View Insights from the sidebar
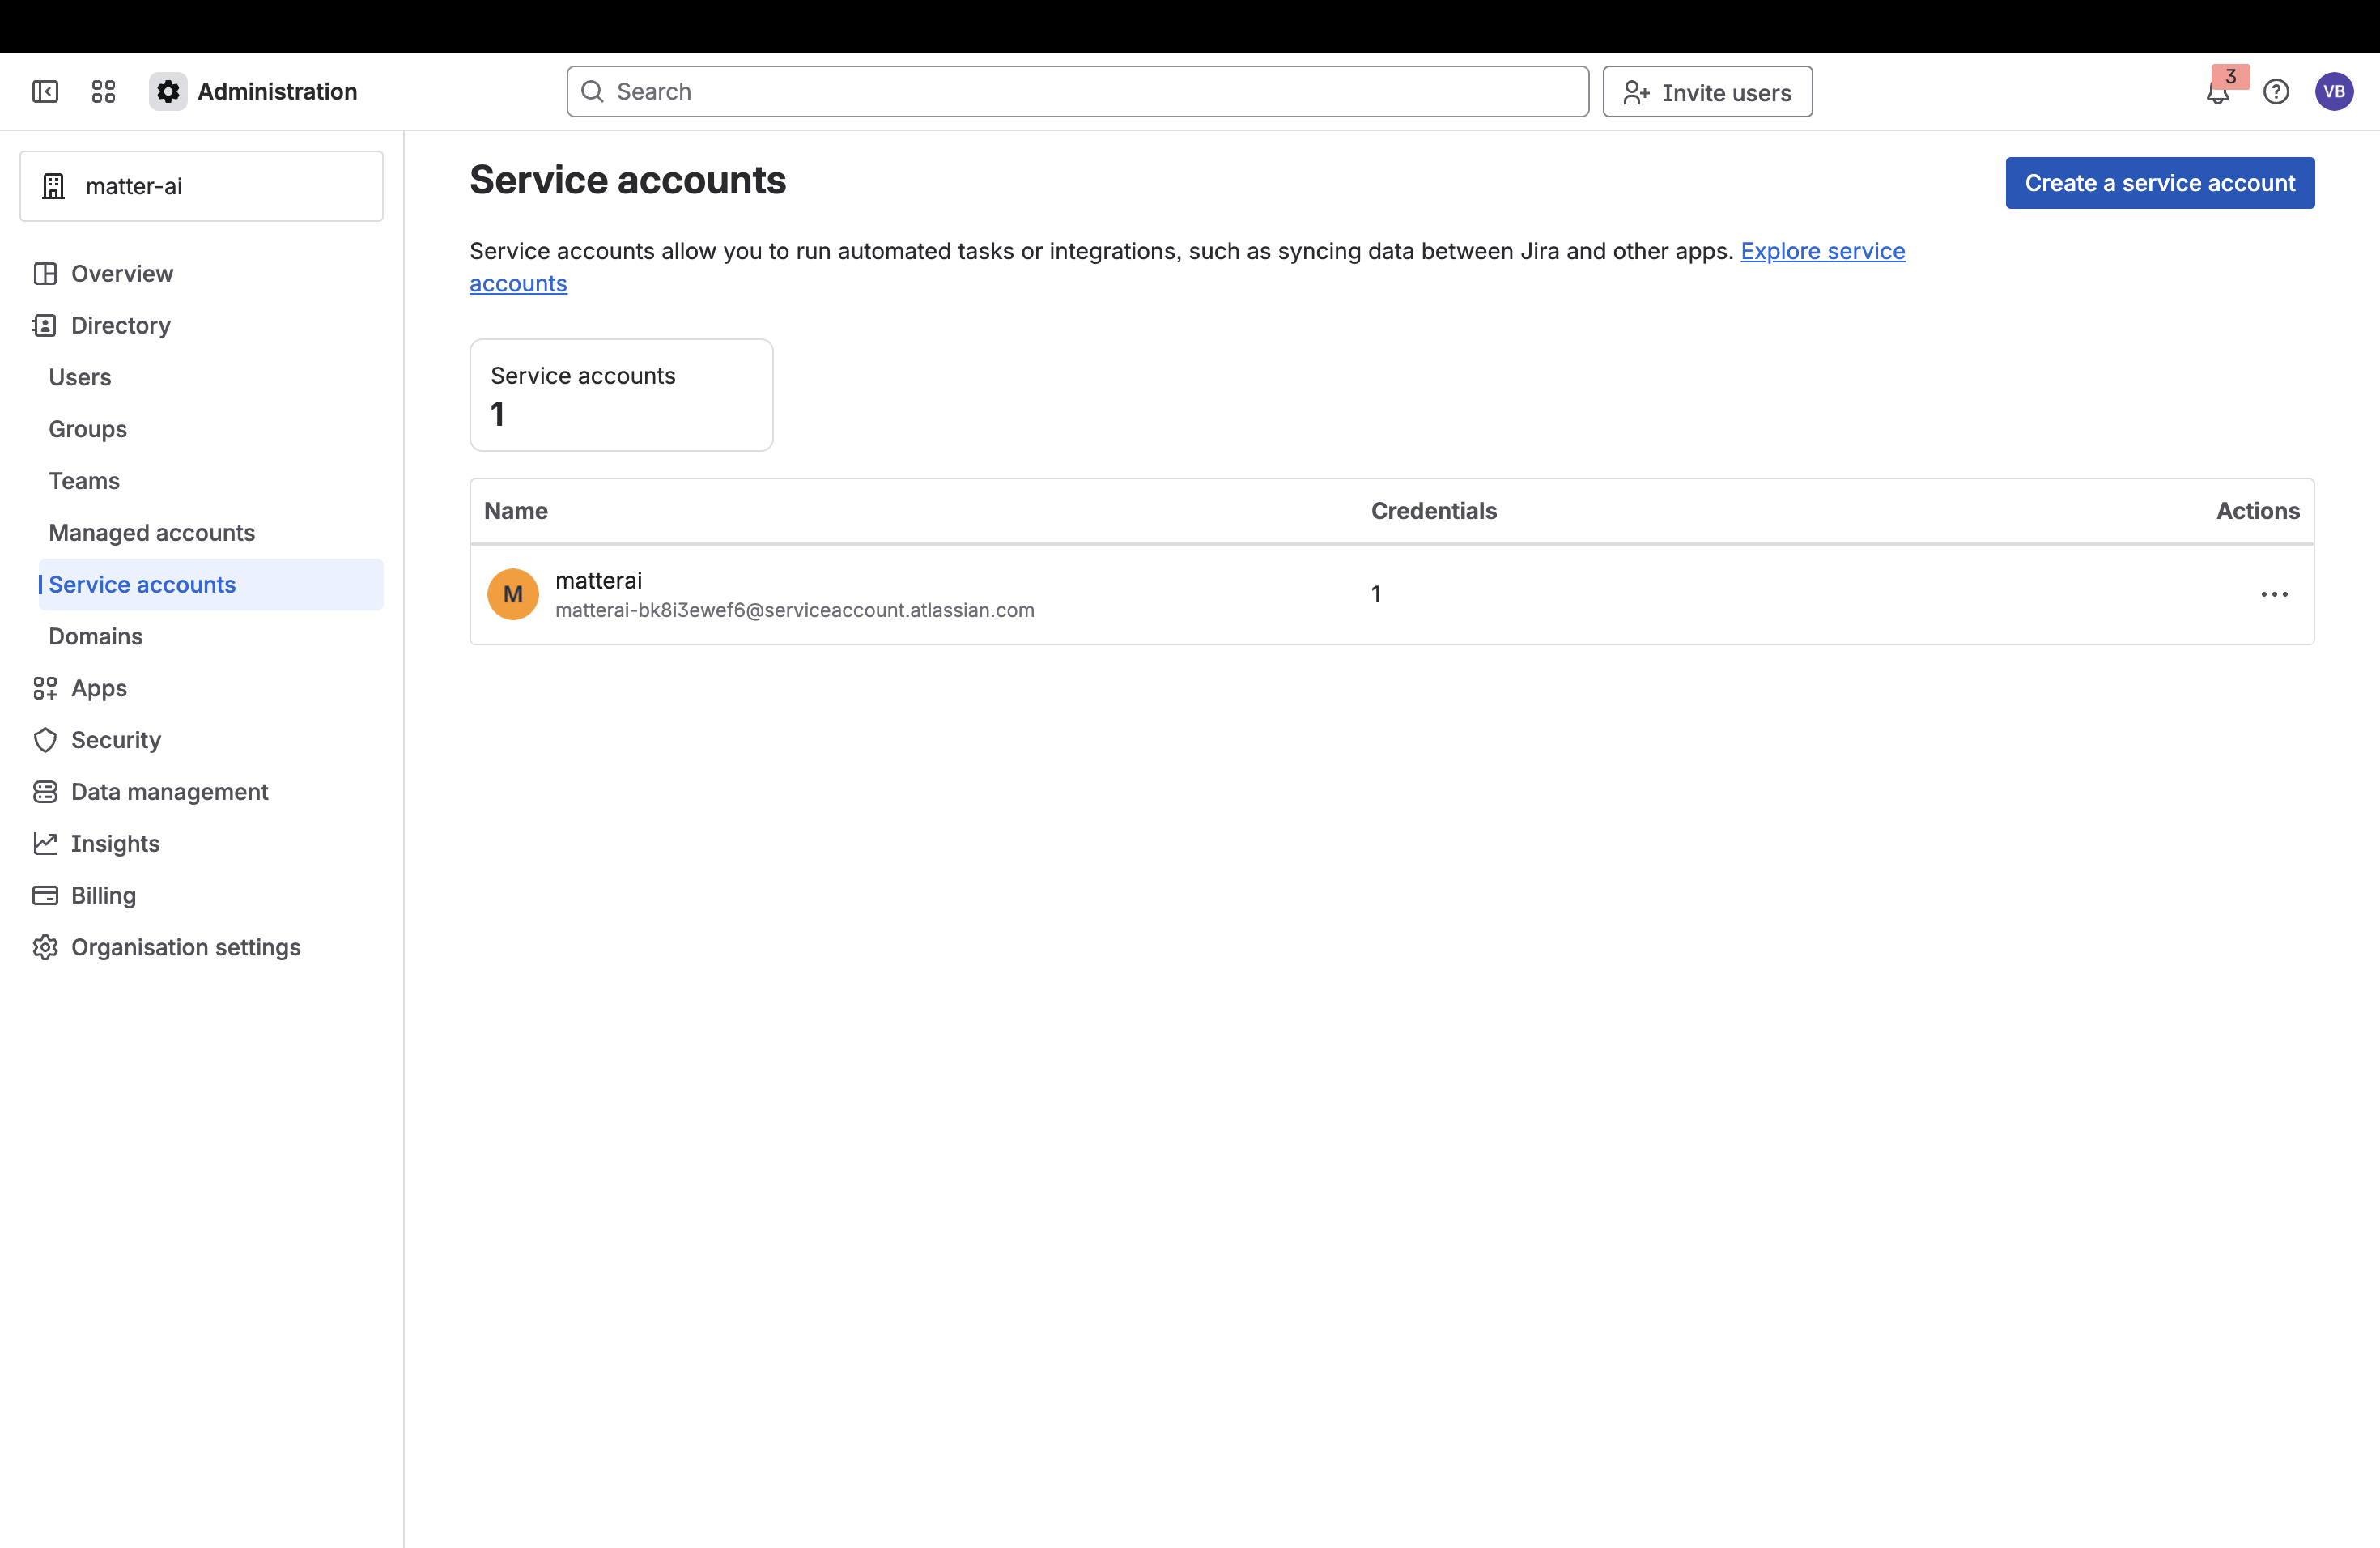 pyautogui.click(x=115, y=843)
